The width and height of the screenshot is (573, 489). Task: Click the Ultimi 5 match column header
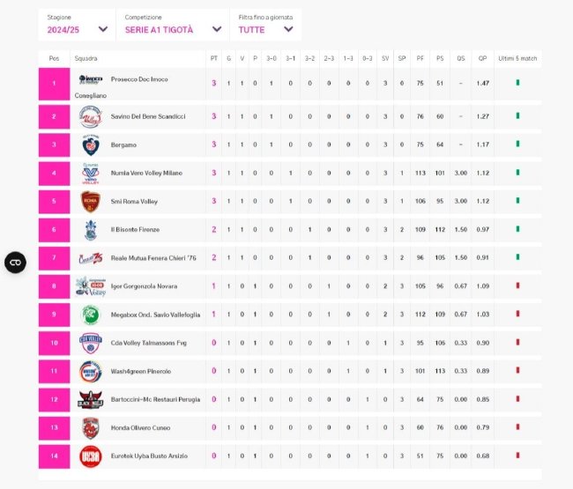click(x=517, y=58)
